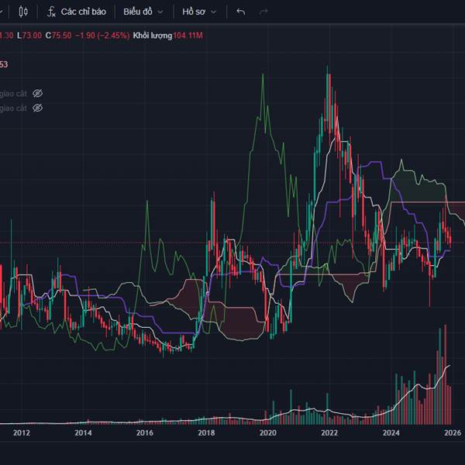Select the Khối lượng volume label
Viewport: 465px width, 465px height.
pos(153,36)
